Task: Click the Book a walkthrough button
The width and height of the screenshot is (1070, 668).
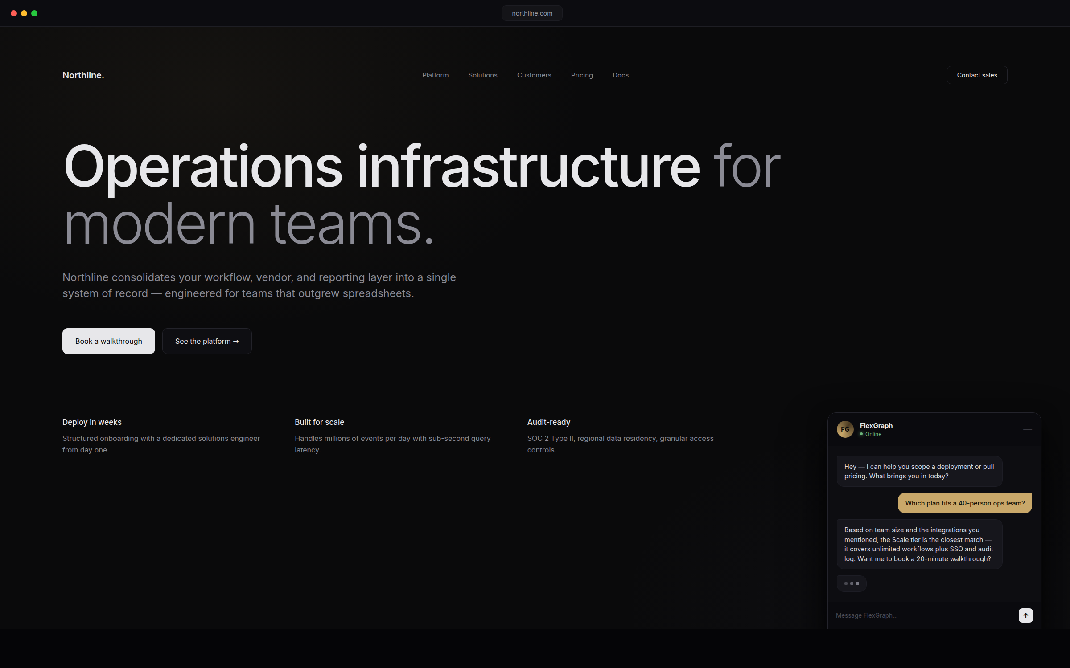Action: point(108,341)
